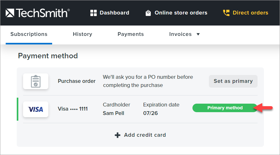Viewport: 280px width, 155px height.
Task: Click the plus icon beside Add credit card
Action: pos(118,135)
